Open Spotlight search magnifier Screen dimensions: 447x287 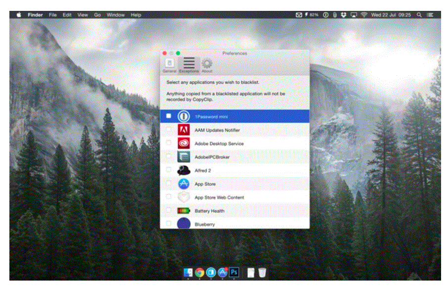[x=419, y=15]
